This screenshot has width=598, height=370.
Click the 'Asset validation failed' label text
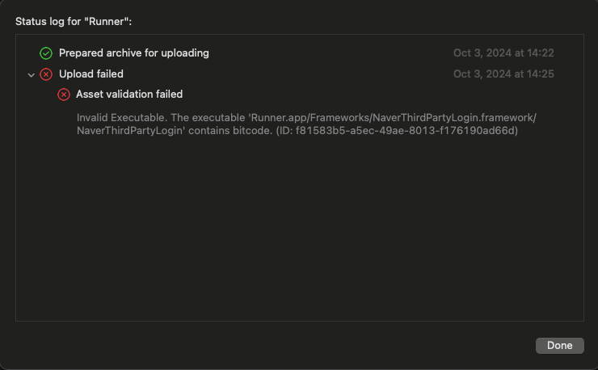tap(129, 95)
